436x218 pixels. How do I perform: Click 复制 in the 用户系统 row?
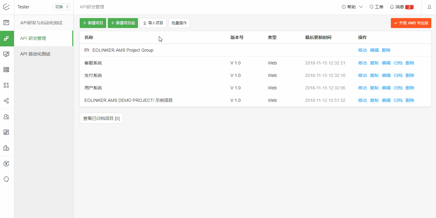coord(374,88)
